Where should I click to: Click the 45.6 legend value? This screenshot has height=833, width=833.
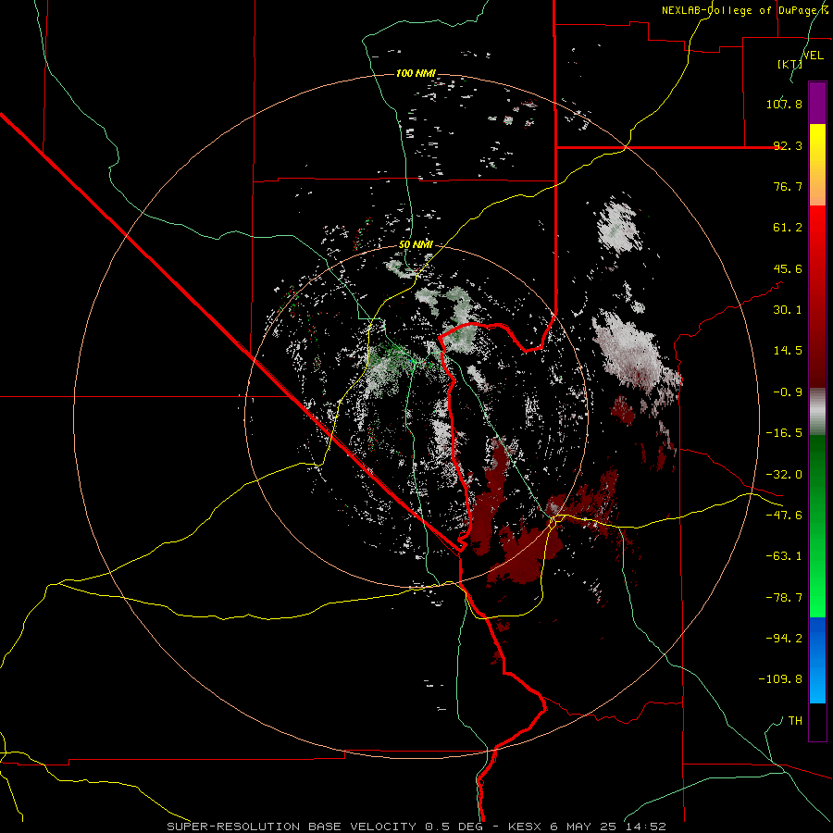point(788,268)
